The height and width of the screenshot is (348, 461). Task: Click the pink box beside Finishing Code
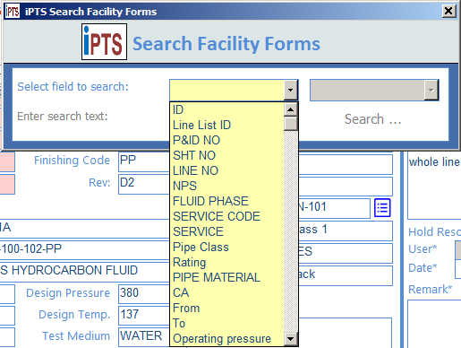click(7, 161)
